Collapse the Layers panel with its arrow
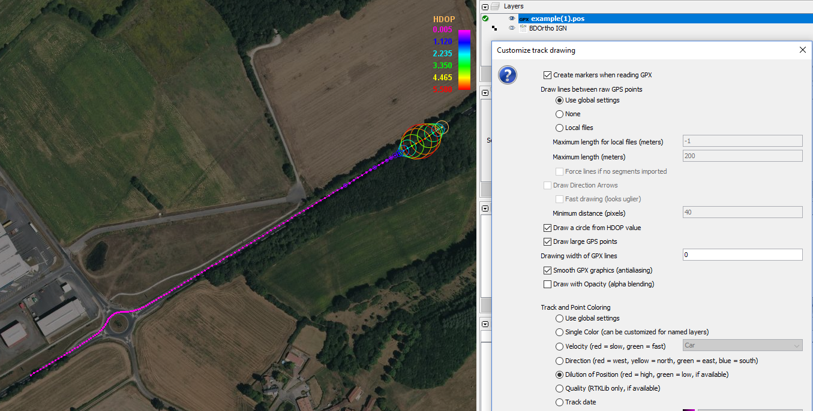 tap(485, 7)
